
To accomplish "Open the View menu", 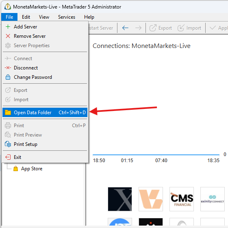I will (x=44, y=17).
